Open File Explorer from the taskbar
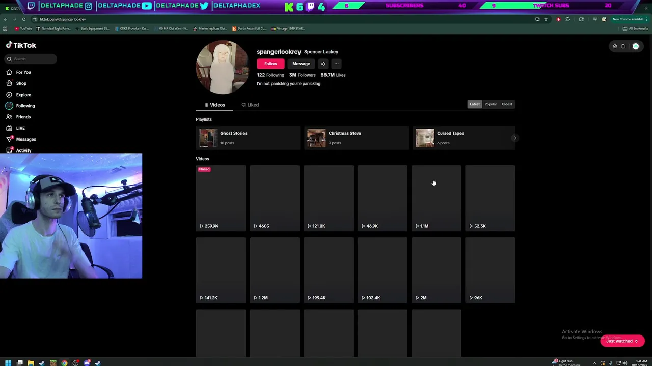The width and height of the screenshot is (652, 366). click(31, 363)
